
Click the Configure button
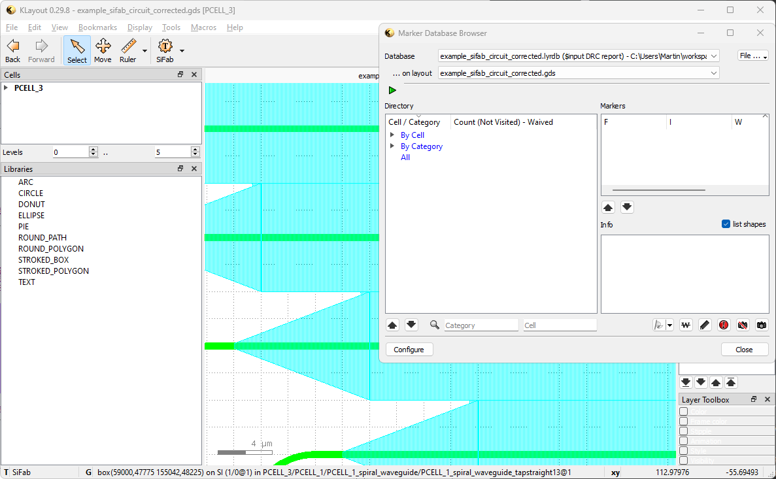click(x=409, y=350)
